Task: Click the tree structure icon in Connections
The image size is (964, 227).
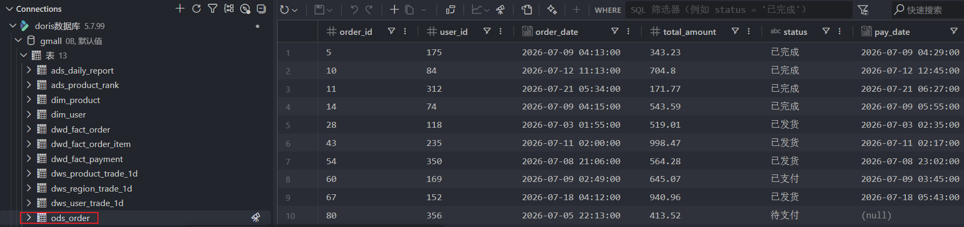Action: point(229,9)
